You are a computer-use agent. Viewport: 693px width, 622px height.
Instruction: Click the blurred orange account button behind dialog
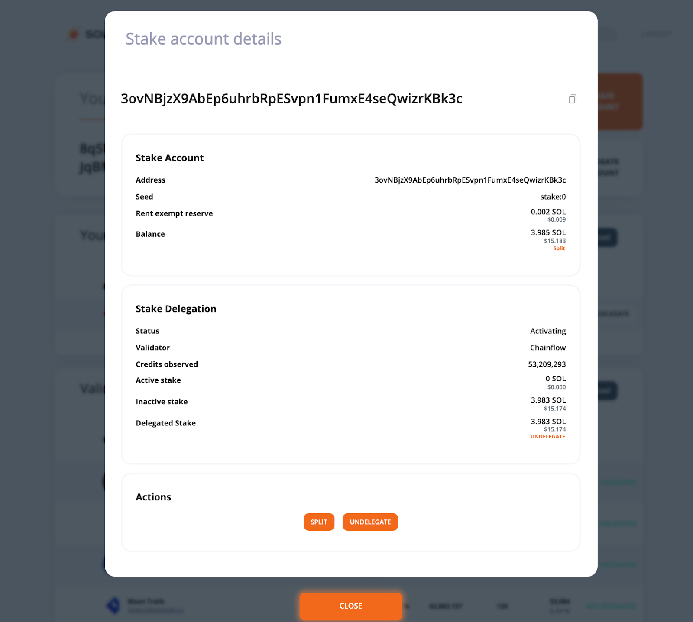tap(620, 102)
